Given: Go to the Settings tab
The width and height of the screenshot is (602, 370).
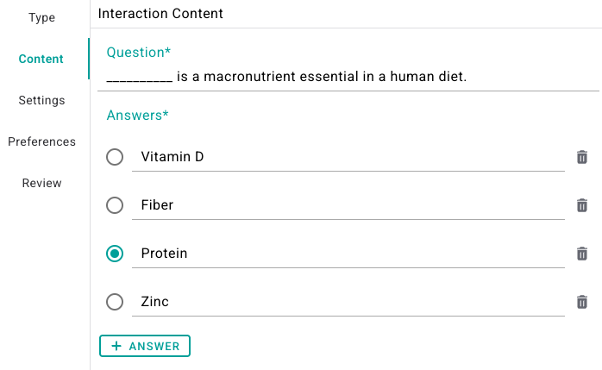Looking at the screenshot, I should tap(41, 100).
